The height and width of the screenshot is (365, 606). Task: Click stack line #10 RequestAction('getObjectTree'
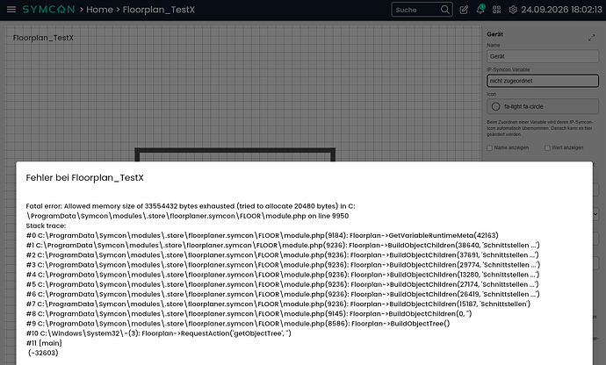[x=158, y=333]
